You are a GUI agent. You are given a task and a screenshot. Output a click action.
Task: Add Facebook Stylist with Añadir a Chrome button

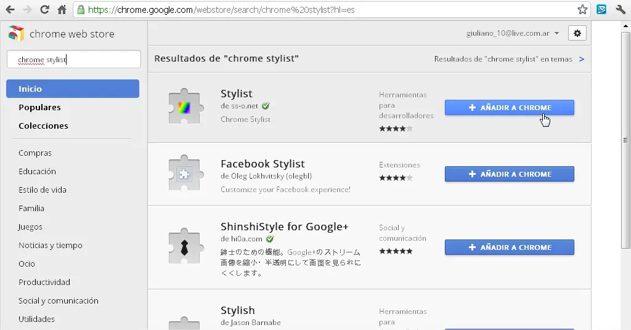[510, 174]
